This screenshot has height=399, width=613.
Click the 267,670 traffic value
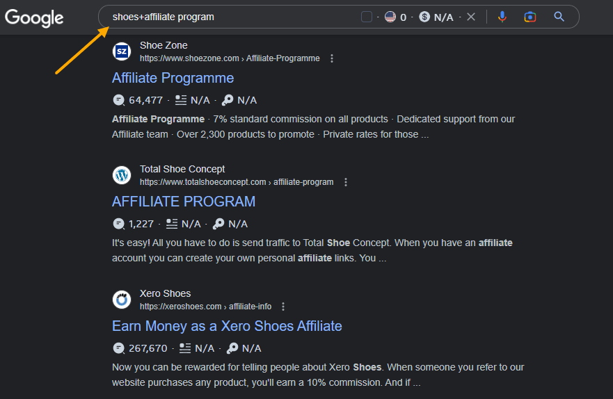pyautogui.click(x=148, y=348)
